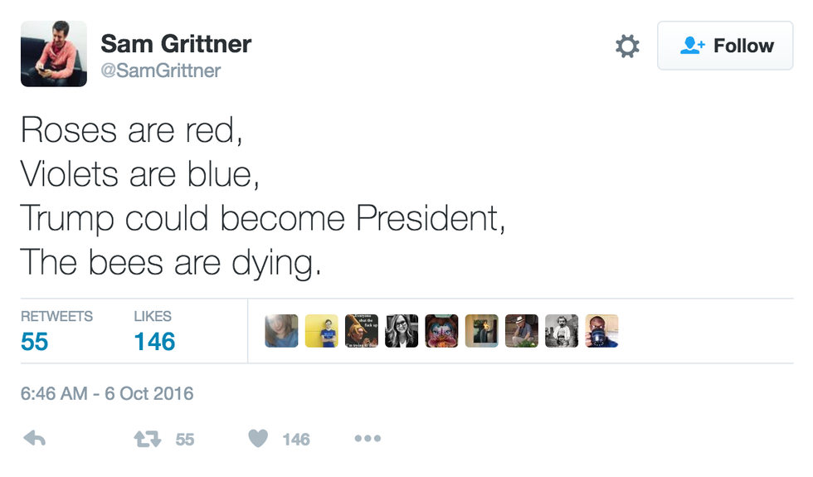Click the black-and-white woman with glasses avatar
This screenshot has height=477, width=813.
[402, 331]
